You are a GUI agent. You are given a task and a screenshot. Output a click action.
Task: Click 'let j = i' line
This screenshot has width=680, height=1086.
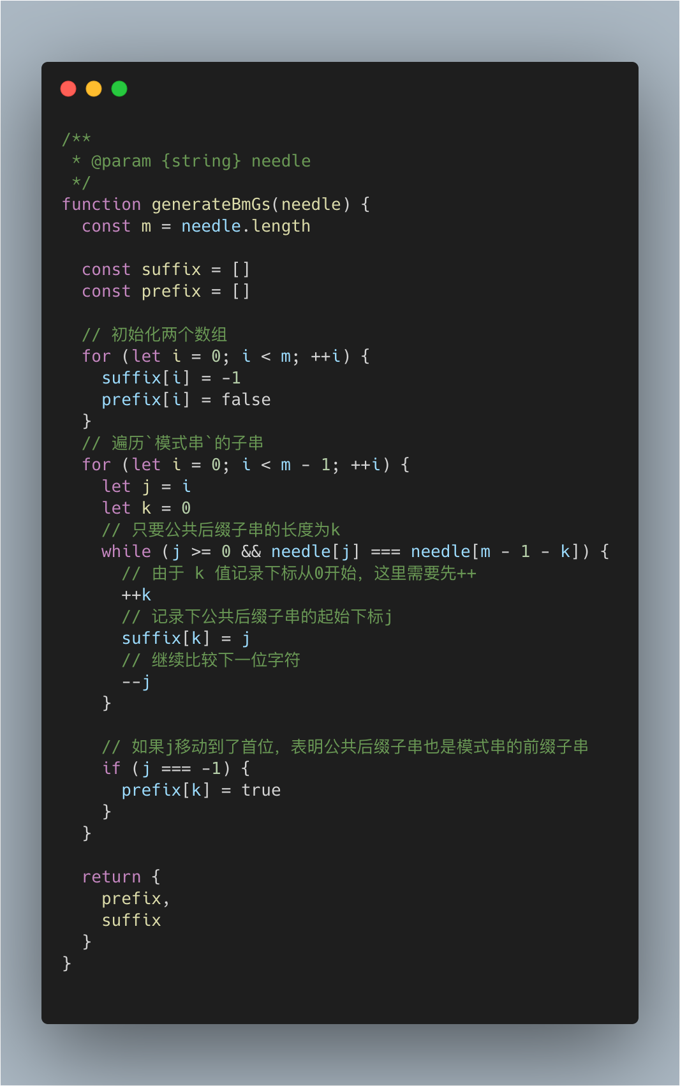146,486
